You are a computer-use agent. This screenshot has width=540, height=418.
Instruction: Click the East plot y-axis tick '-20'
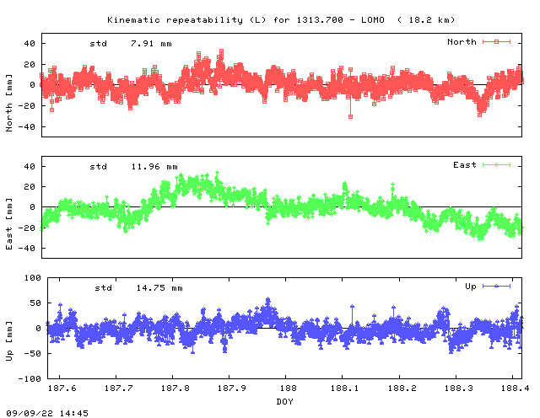[26, 228]
